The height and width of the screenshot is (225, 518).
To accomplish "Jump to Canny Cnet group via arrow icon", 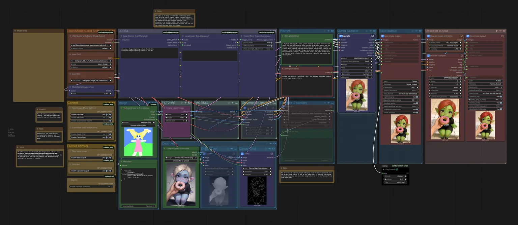I will [x=110, y=137].
